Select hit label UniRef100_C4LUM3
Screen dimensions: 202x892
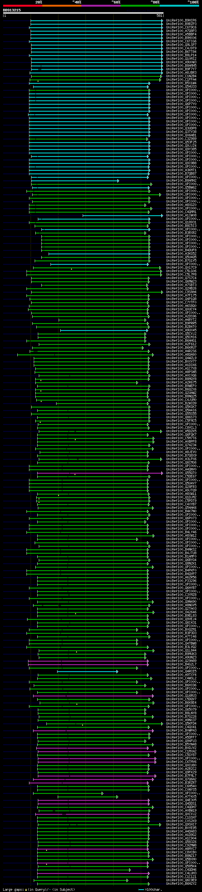point(181,873)
